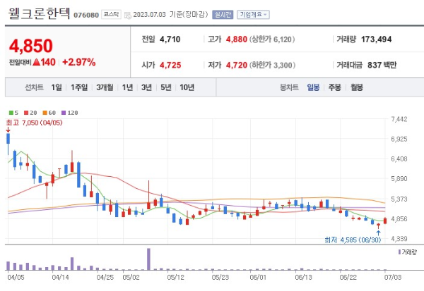Click the 코스닥 market badge
This screenshot has height=291, width=424.
[x=111, y=15]
